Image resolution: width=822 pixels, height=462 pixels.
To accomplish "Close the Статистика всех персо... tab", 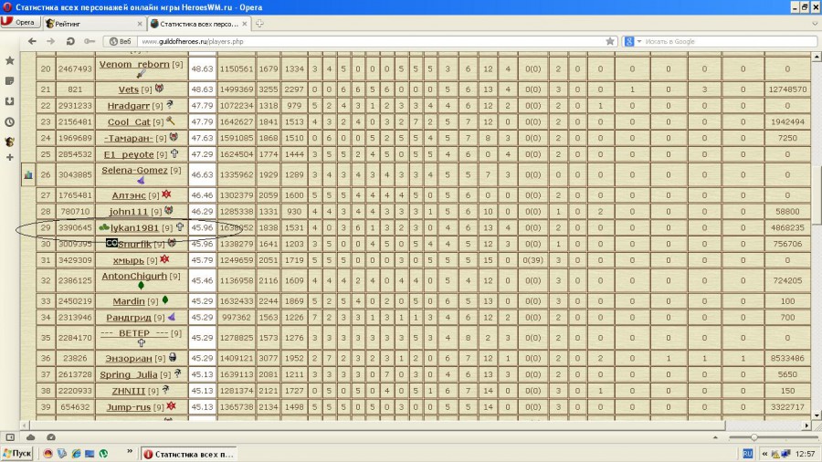I will click(244, 24).
